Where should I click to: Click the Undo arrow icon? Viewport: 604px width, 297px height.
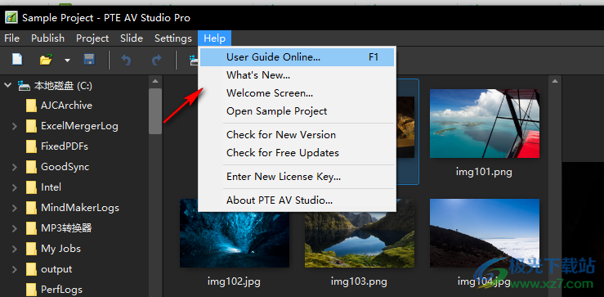pos(126,60)
